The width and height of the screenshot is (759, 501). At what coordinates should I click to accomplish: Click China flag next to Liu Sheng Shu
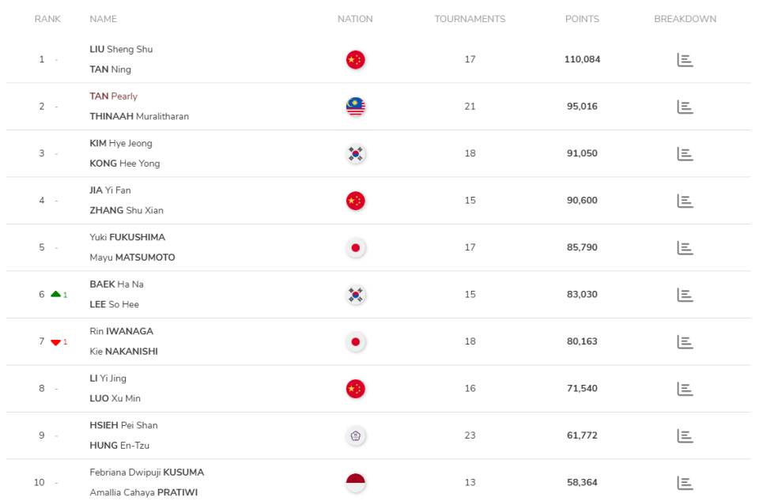point(356,60)
